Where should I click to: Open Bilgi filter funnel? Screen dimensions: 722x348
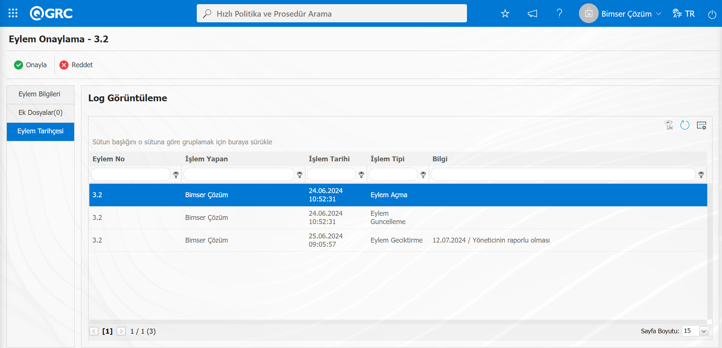point(701,175)
